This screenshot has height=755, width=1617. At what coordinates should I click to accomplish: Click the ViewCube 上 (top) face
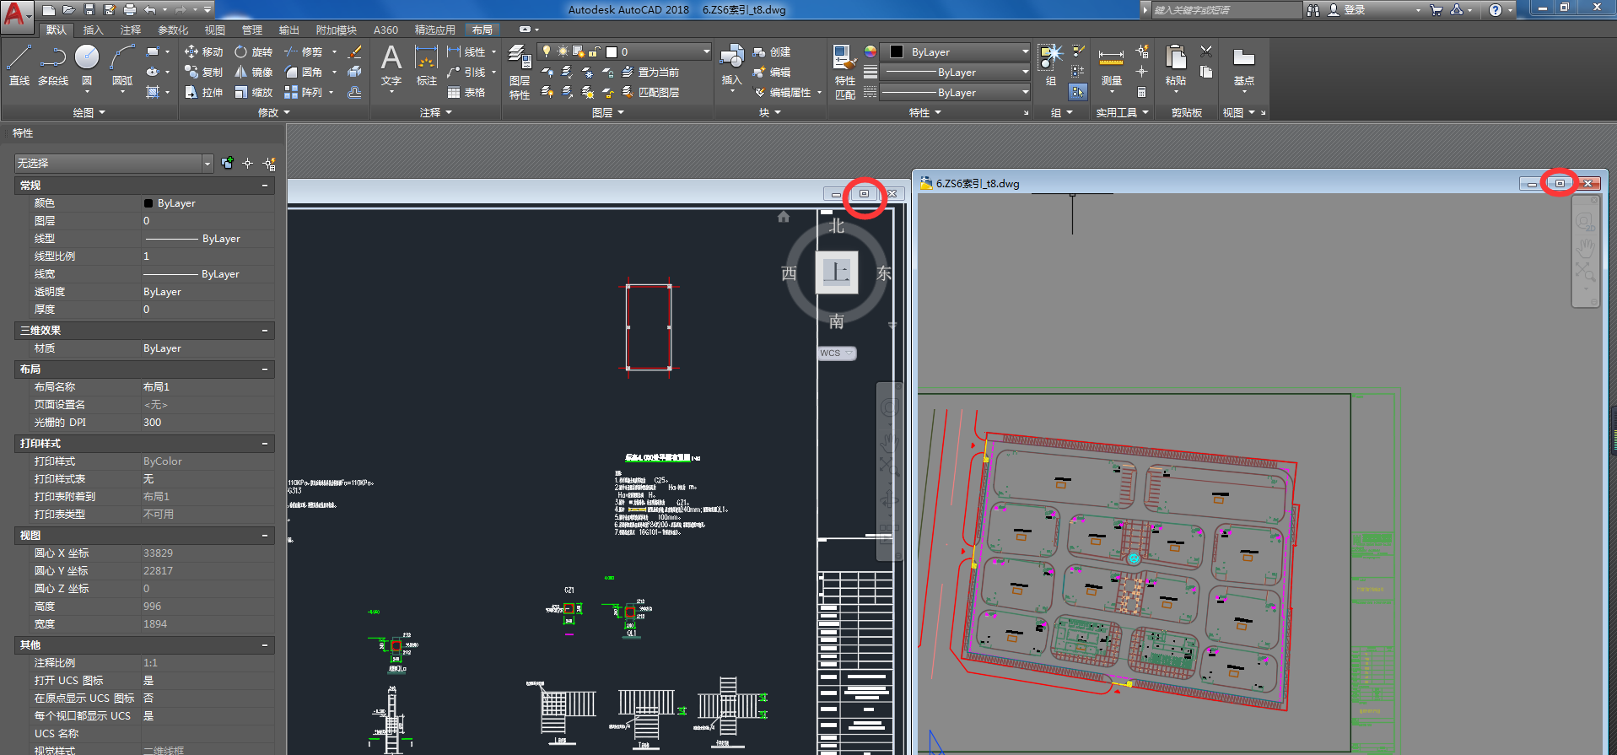click(x=836, y=272)
